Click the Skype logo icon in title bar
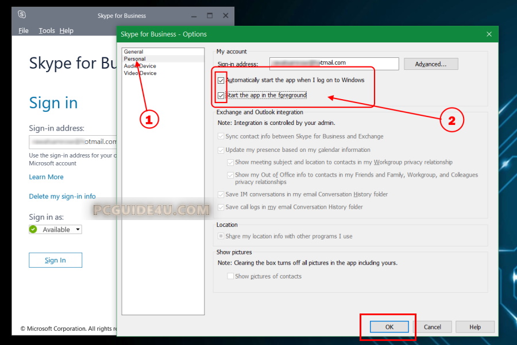The height and width of the screenshot is (345, 517). (22, 15)
